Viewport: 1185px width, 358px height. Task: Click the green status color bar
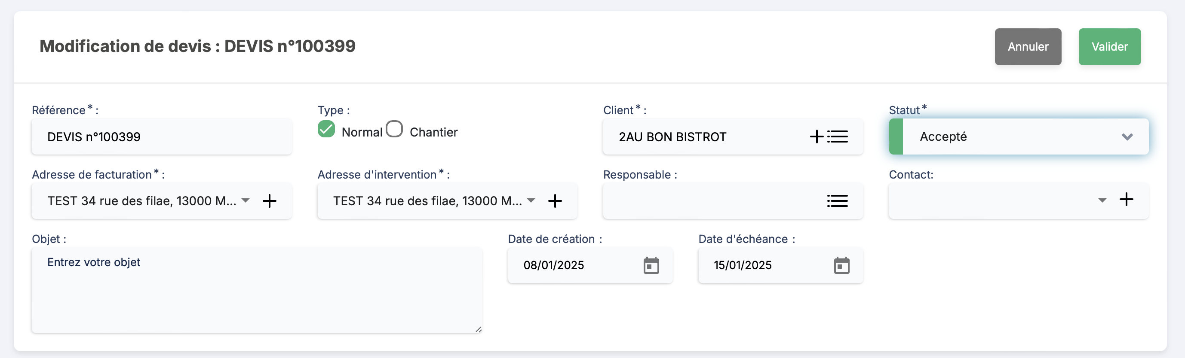[896, 137]
